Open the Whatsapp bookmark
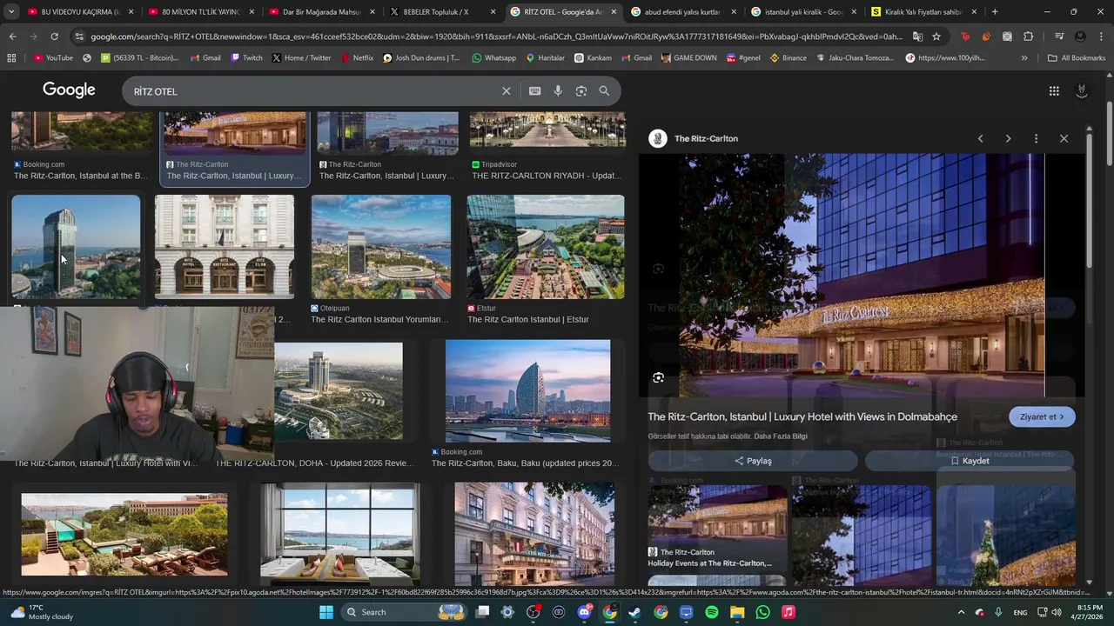Viewport: 1114px width, 626px height. pos(493,58)
